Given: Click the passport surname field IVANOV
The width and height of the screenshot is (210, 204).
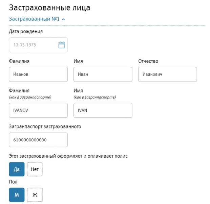Looking at the screenshot, I should [38, 110].
